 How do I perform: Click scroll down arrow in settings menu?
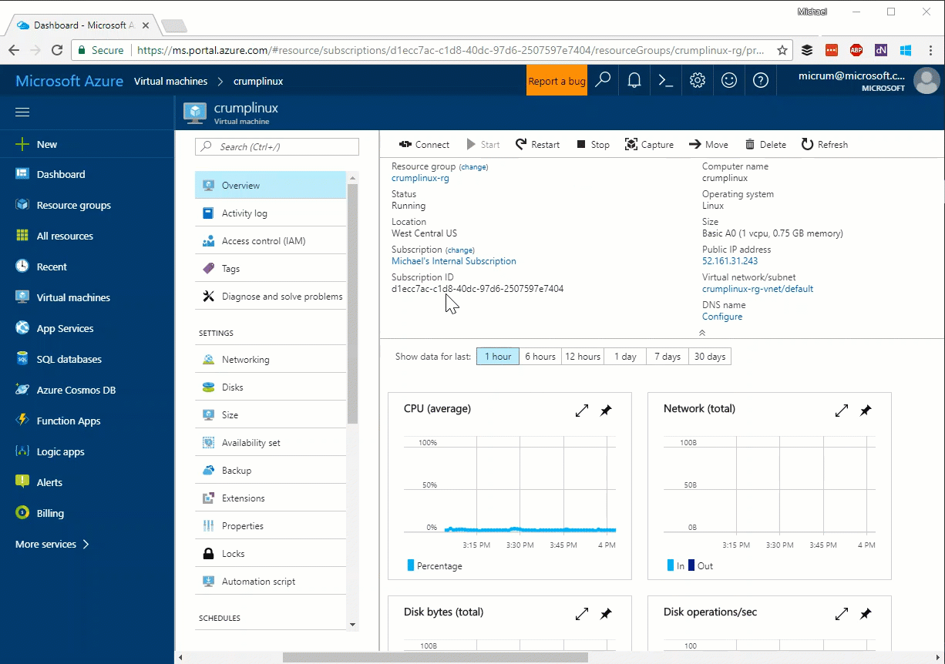pos(352,625)
